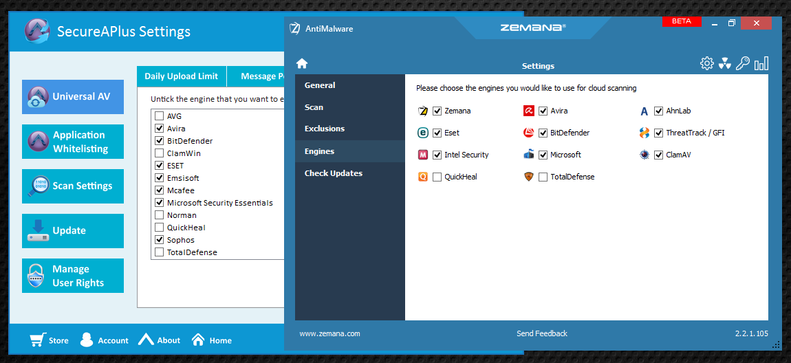Tick the Norman checkbox in SecureAPlus

point(159,214)
